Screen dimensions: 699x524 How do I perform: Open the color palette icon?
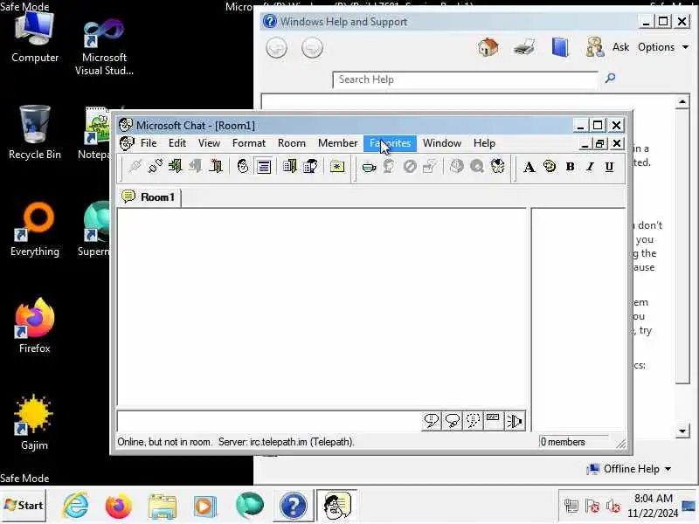point(550,167)
